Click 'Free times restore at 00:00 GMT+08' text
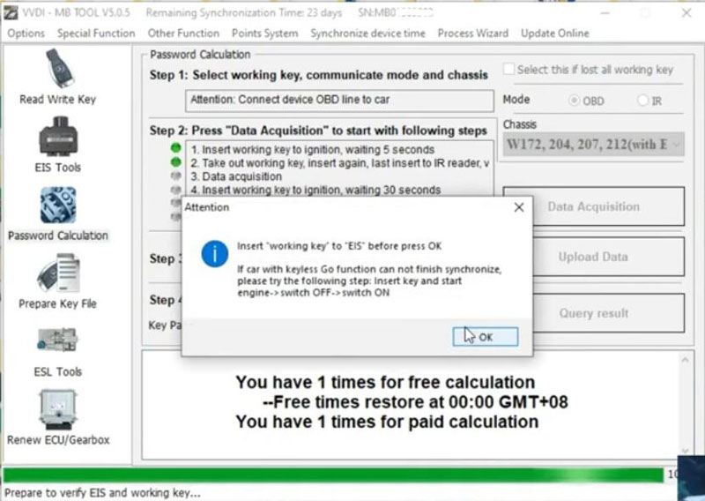This screenshot has width=705, height=501. coord(415,401)
